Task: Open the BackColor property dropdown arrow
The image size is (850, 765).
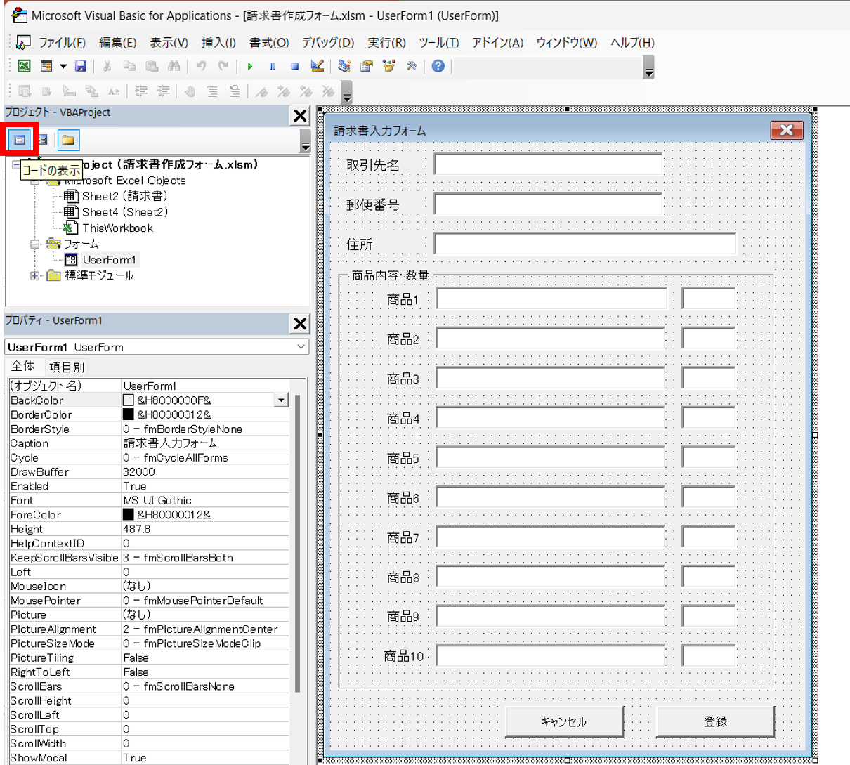Action: tap(281, 400)
